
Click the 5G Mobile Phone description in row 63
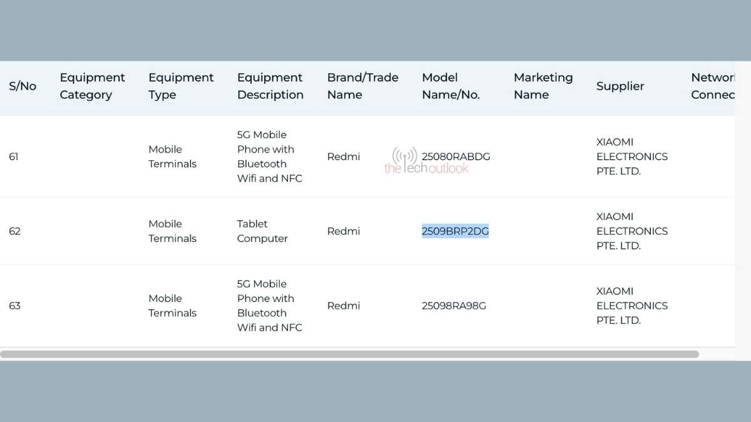click(269, 306)
